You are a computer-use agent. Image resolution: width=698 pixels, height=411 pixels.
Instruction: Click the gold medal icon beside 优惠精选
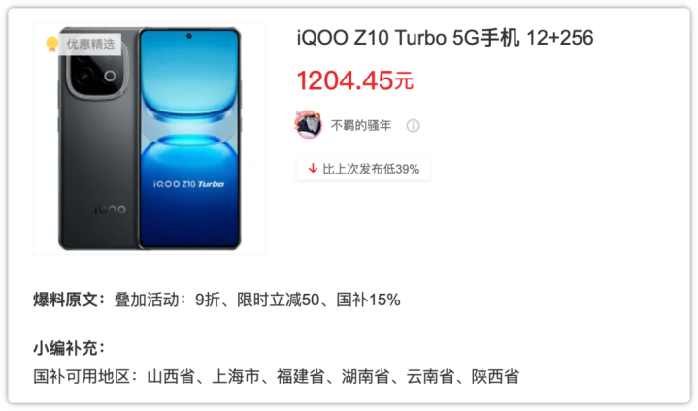coord(52,44)
